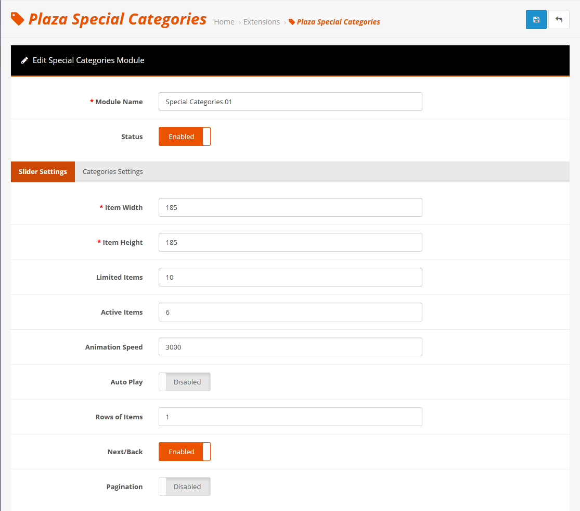The height and width of the screenshot is (511, 580).
Task: Click the Auto Play label
Action: (x=126, y=382)
